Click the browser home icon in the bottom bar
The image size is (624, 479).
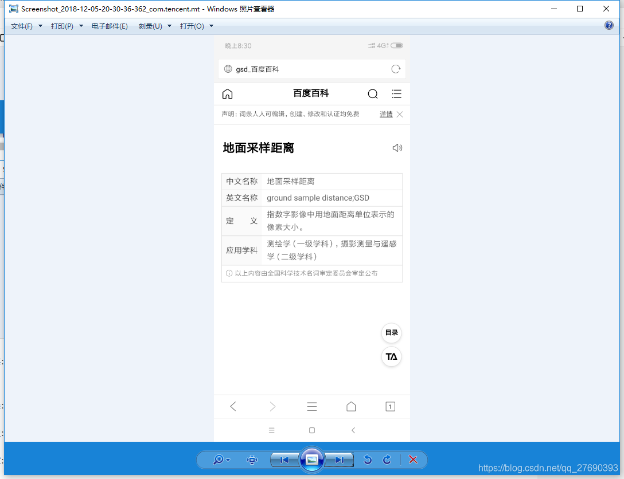pyautogui.click(x=351, y=406)
